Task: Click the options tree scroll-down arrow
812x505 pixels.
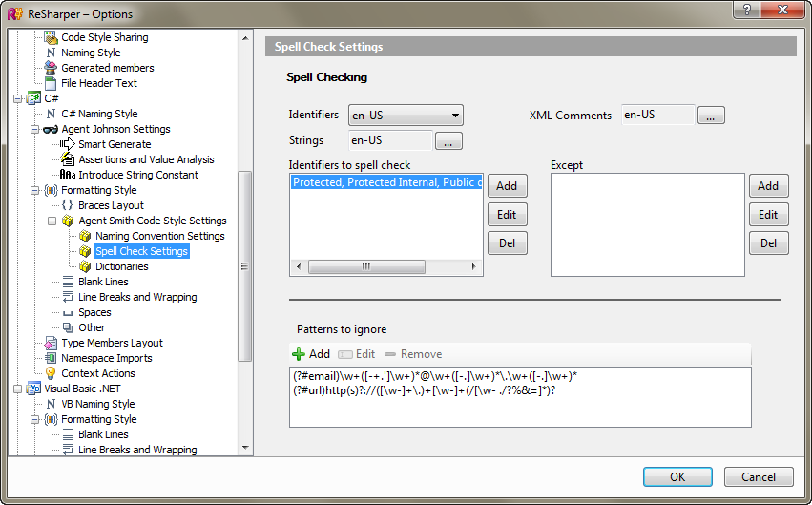Action: [x=245, y=448]
